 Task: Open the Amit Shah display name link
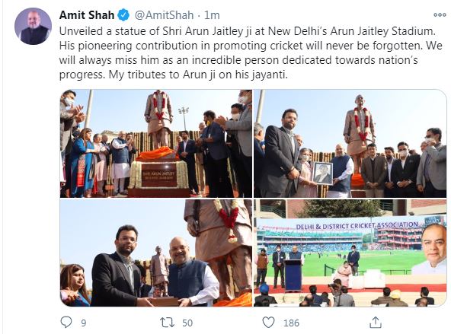click(87, 15)
